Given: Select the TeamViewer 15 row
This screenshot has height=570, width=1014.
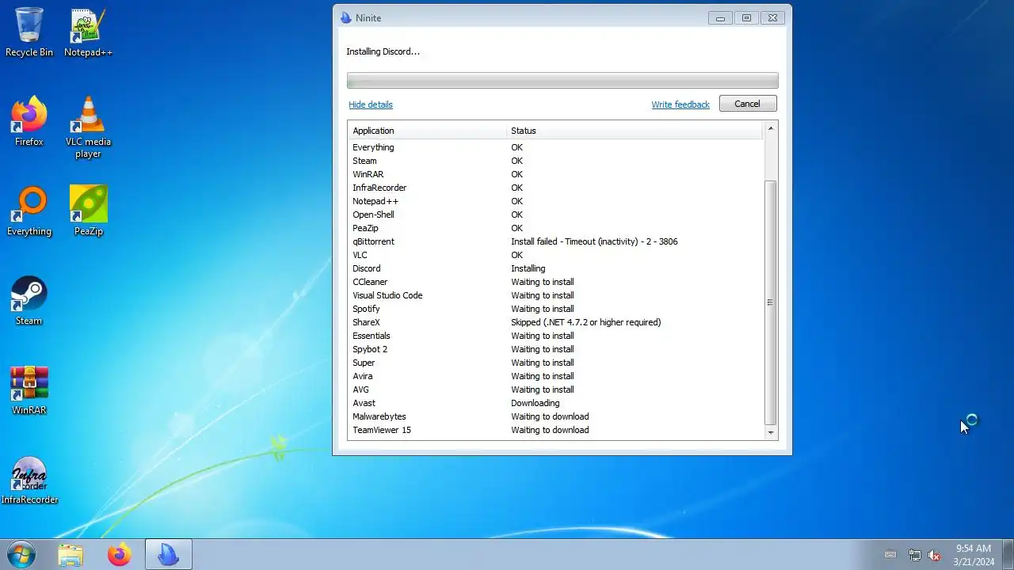Looking at the screenshot, I should (555, 430).
